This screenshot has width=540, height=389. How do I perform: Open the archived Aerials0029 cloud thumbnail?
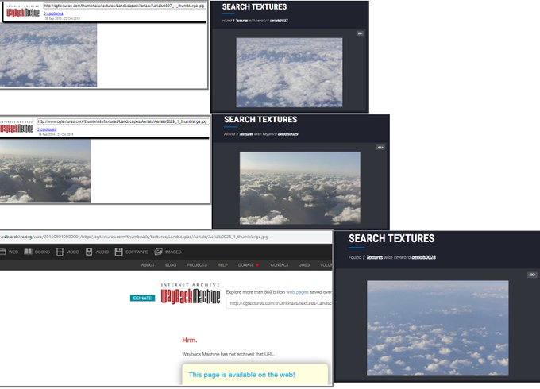coord(45,171)
